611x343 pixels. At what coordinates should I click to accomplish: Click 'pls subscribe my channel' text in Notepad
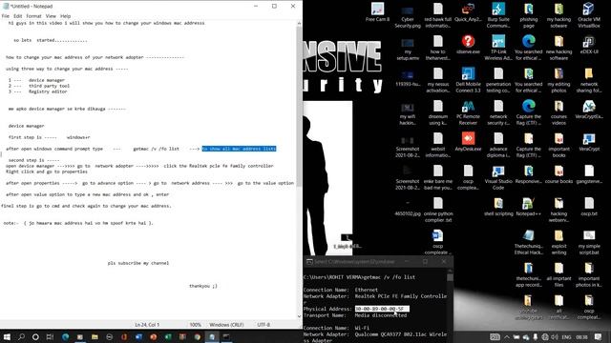(x=138, y=263)
